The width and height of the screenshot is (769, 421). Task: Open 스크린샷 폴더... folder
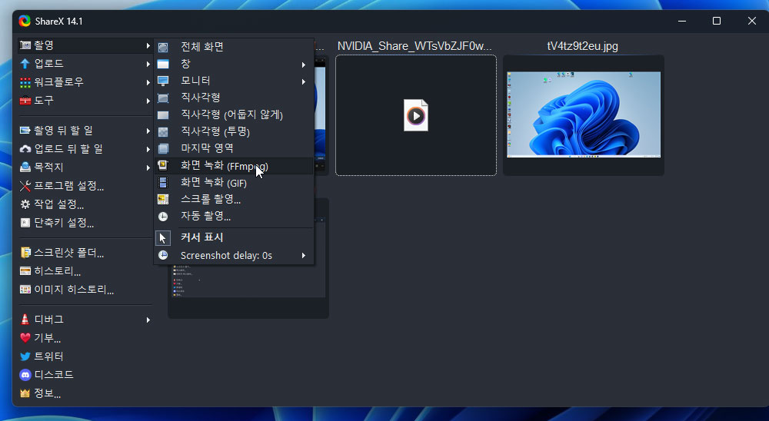pyautogui.click(x=85, y=253)
